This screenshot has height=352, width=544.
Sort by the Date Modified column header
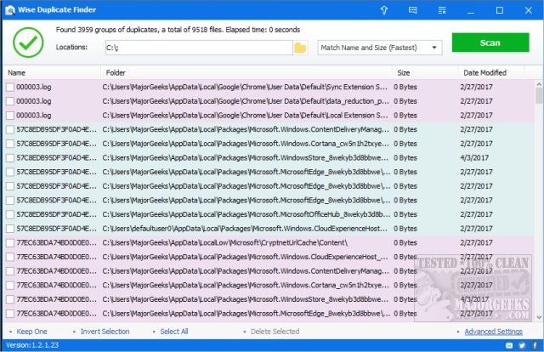coord(491,73)
